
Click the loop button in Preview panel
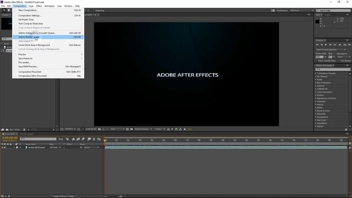345,45
